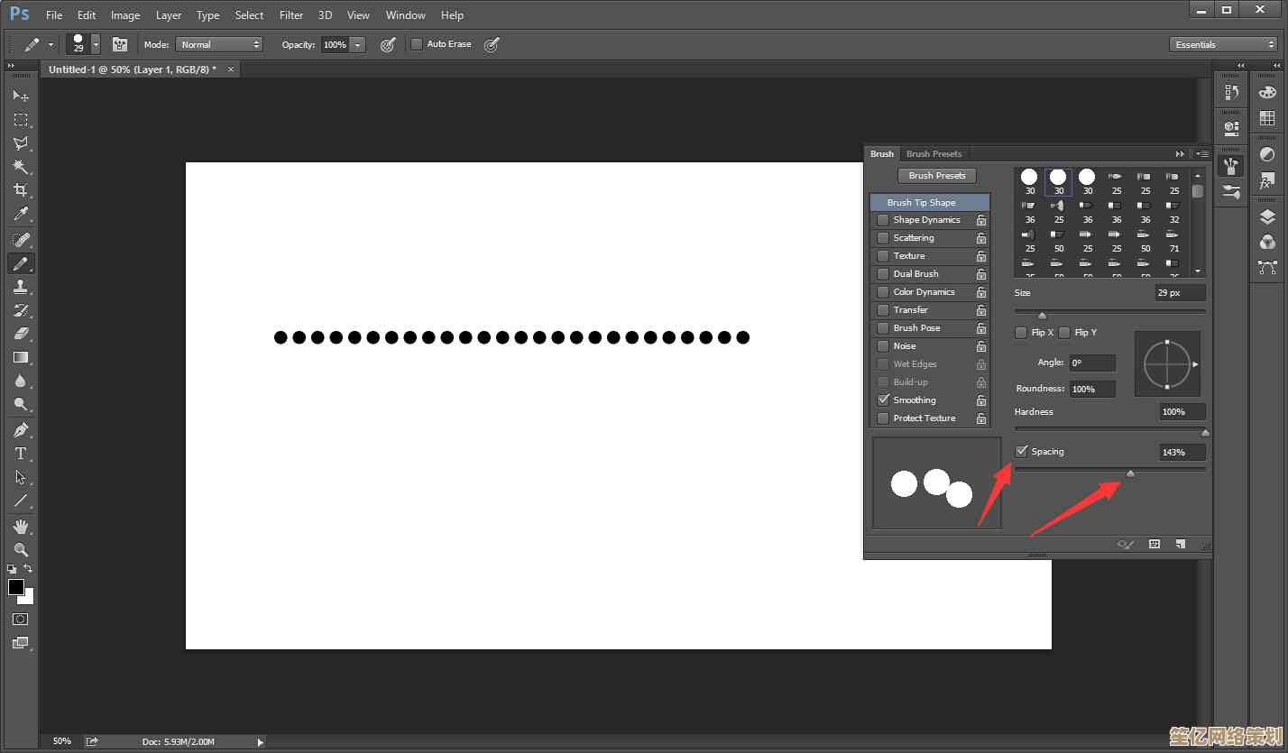Expand the Essentials workspace dropdown

click(1223, 44)
